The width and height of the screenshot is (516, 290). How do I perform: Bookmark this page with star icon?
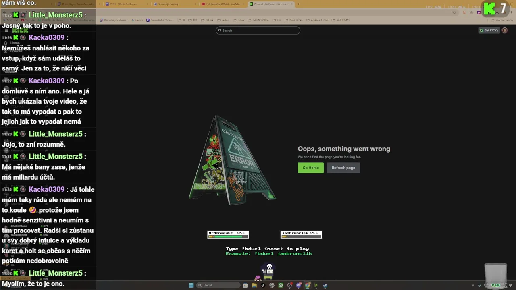tap(454, 12)
